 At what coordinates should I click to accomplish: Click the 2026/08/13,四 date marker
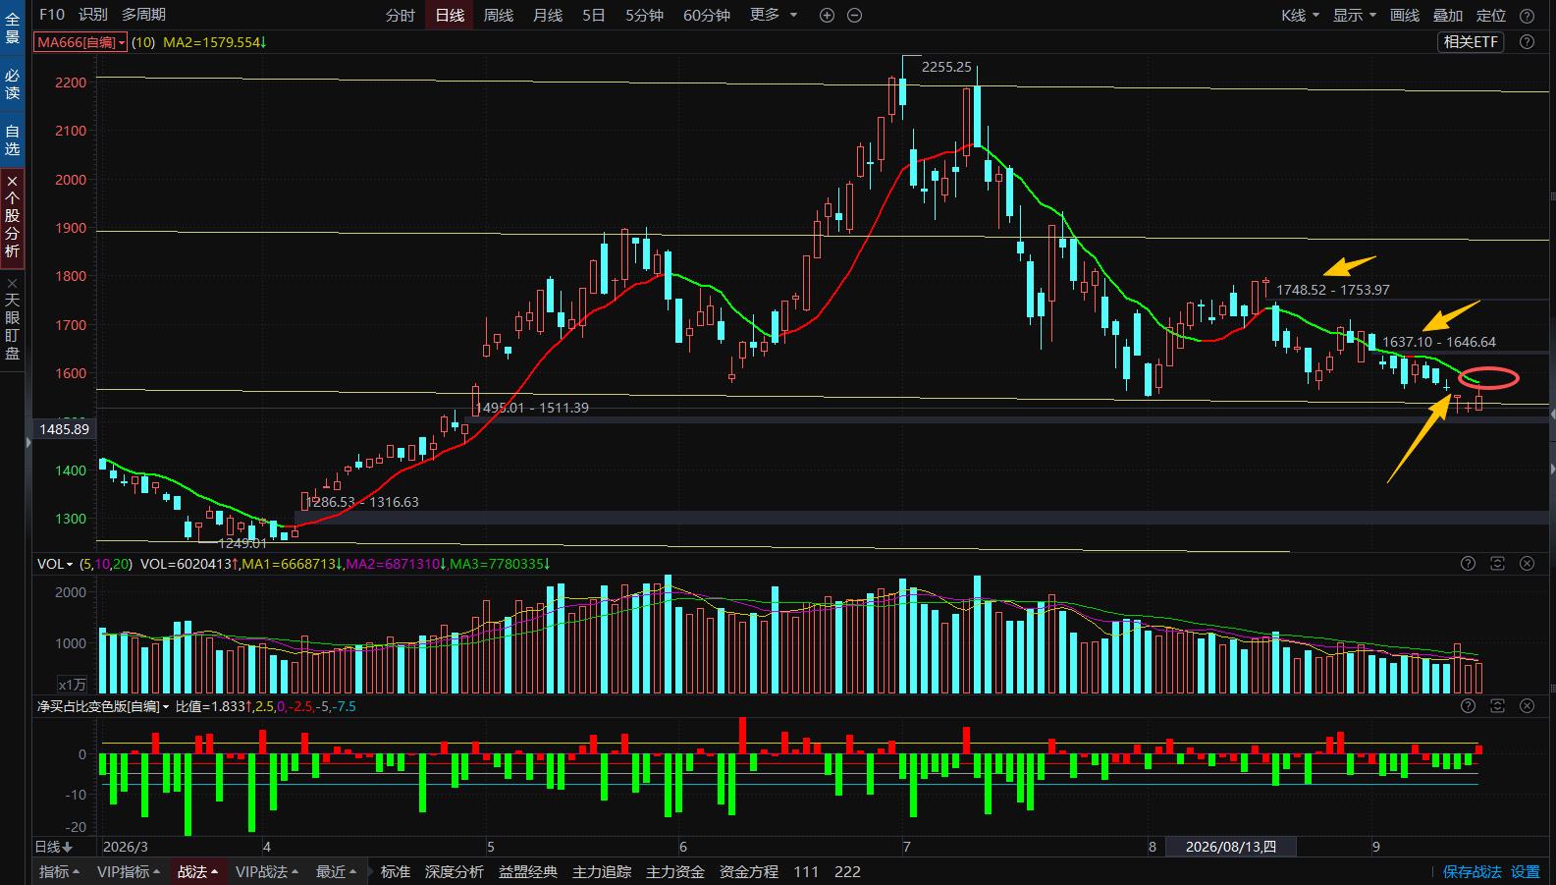click(1231, 847)
